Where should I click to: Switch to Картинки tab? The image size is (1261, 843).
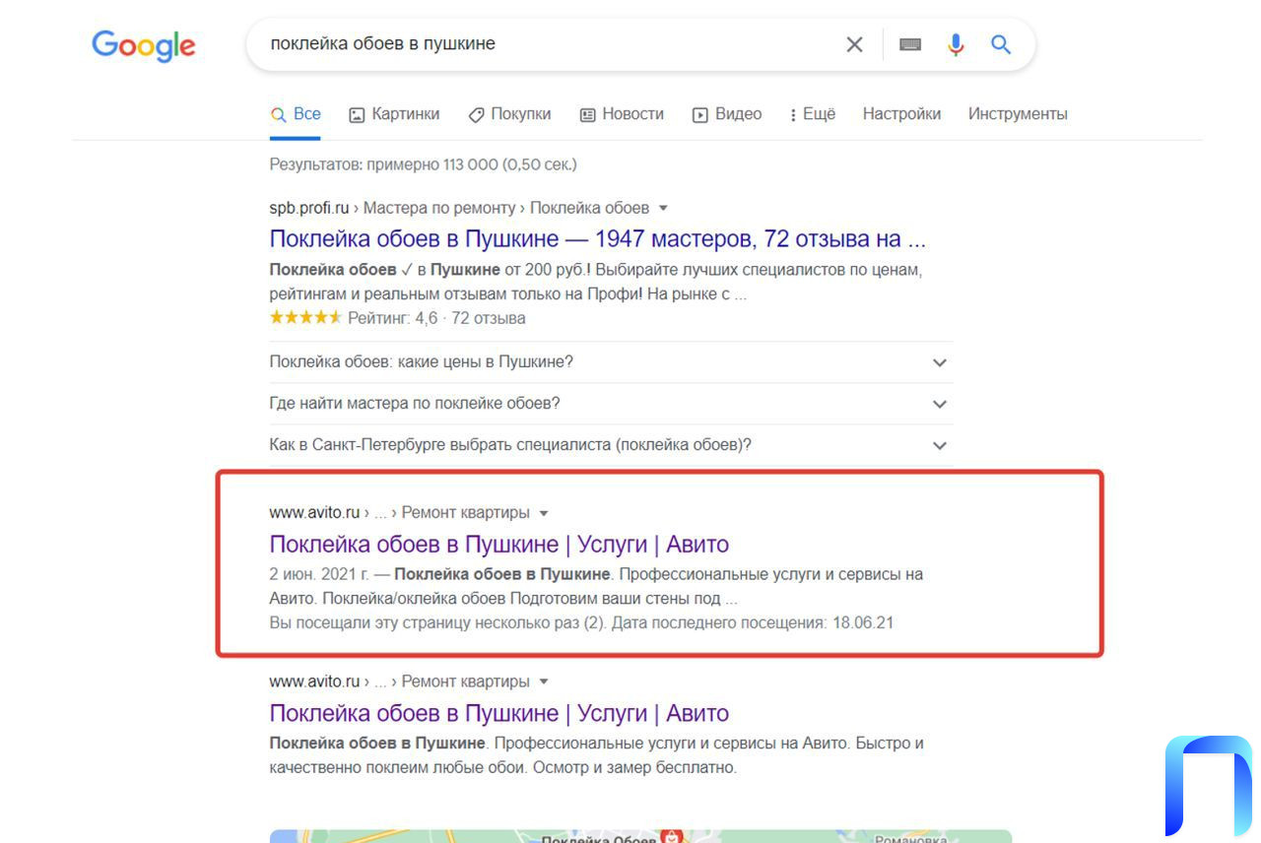(x=394, y=114)
